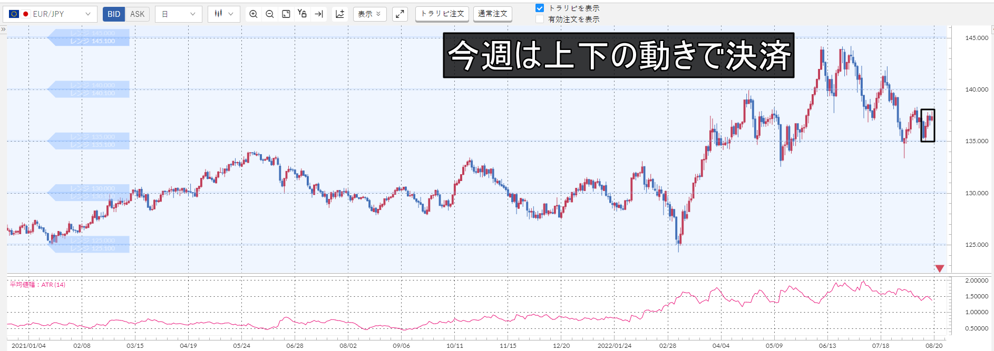Expand the left side panel chevrons
Viewport: 994px width, 351px height.
3,29
